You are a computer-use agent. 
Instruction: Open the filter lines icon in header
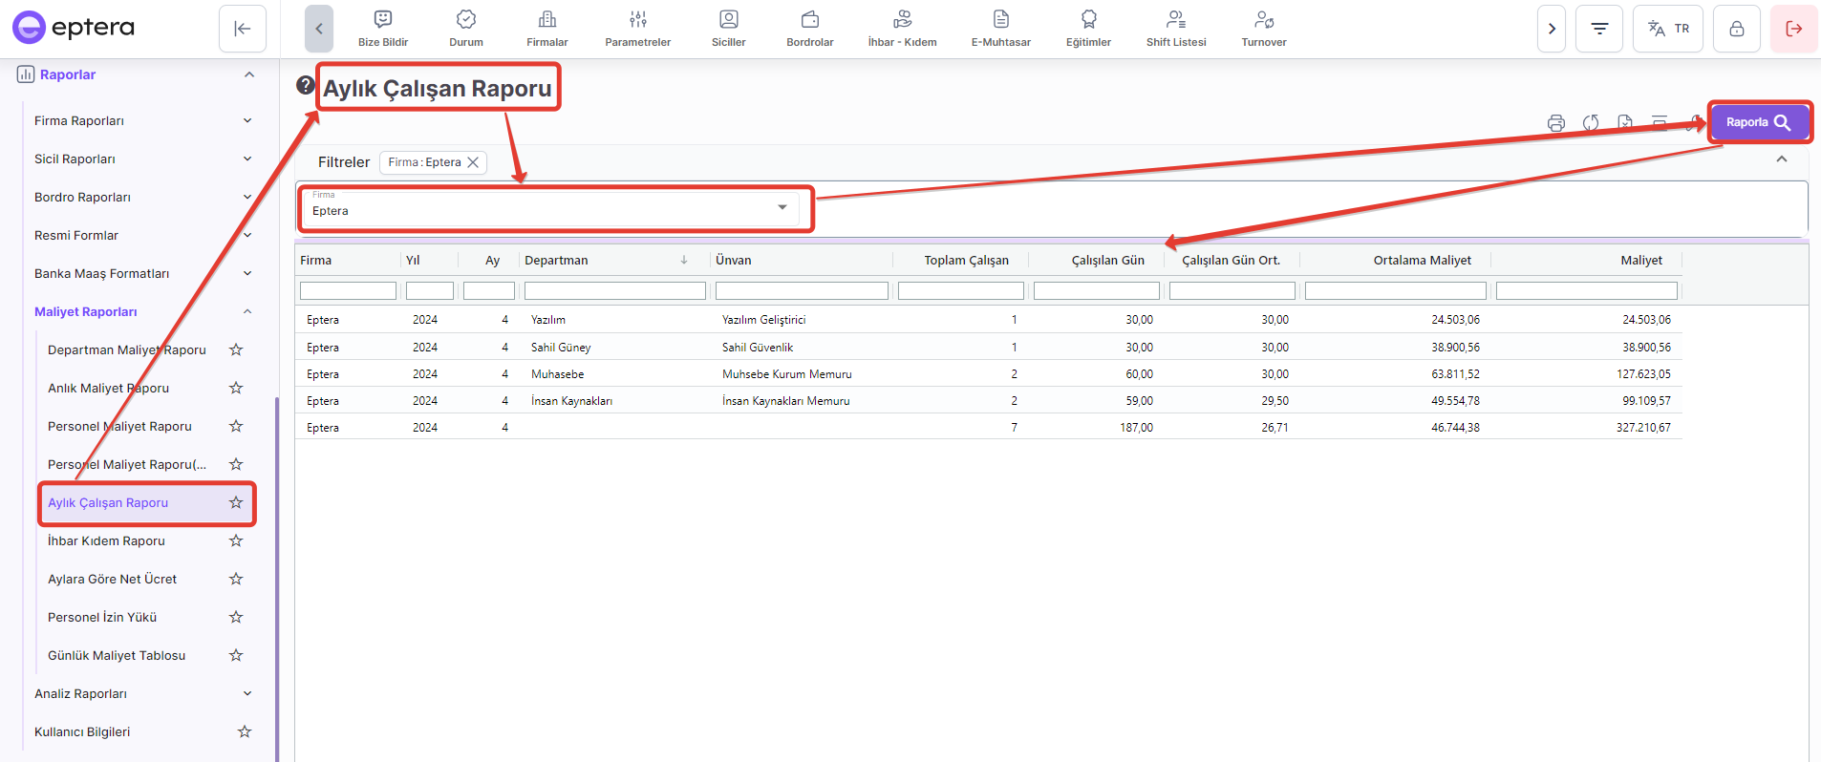pos(1598,29)
